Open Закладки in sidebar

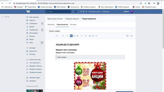click(33, 48)
